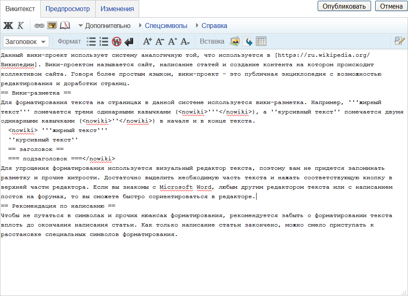This screenshot has width=408, height=296.
Task: Insert a reference using the book icon
Action: (x=65, y=25)
